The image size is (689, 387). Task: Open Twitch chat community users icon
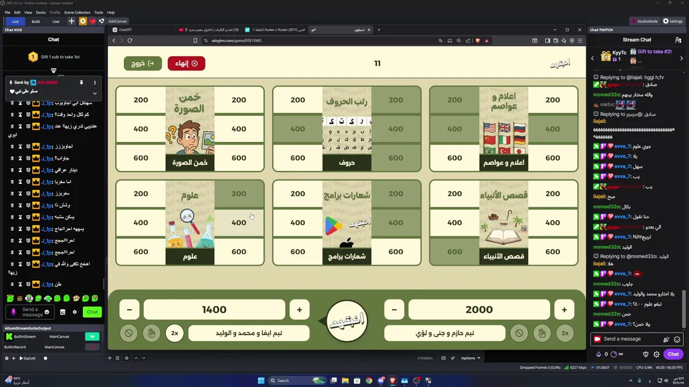(x=678, y=40)
